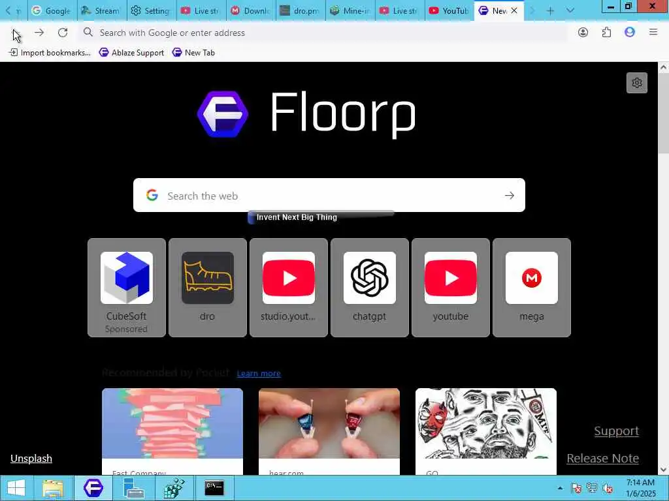Focus the address bar

323,33
